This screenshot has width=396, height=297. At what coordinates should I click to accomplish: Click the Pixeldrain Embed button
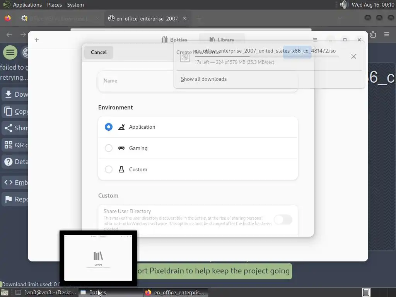pyautogui.click(x=15, y=183)
